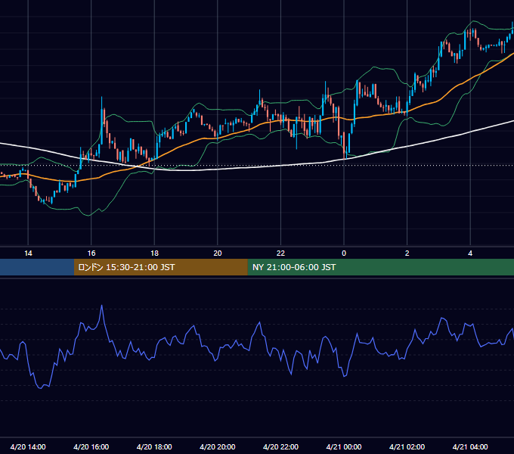This screenshot has width=514, height=454.
Task: Click the London 15:30-21:00 JST session bar
Action: pos(160,267)
